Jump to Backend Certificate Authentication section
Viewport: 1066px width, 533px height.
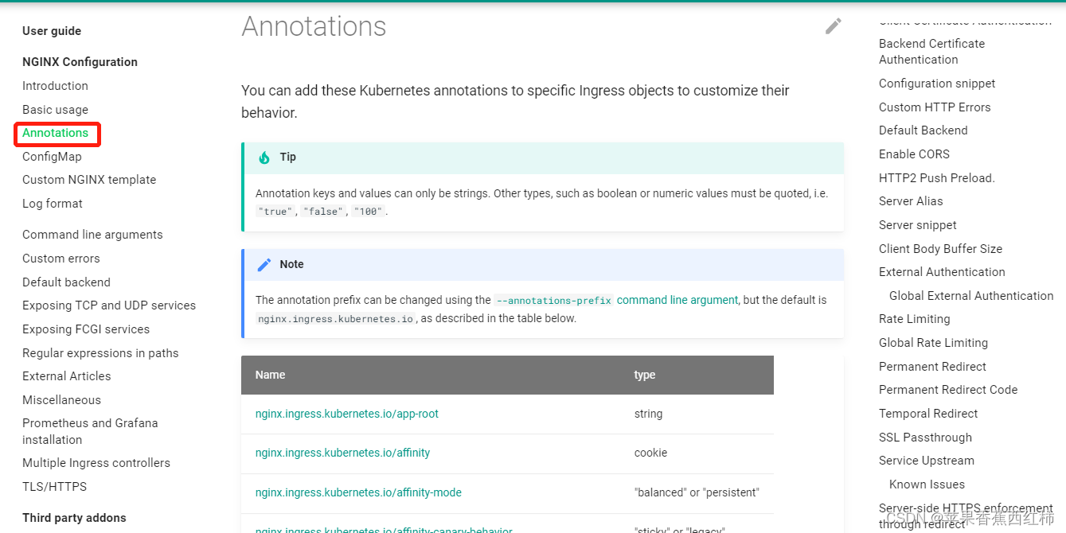(931, 52)
